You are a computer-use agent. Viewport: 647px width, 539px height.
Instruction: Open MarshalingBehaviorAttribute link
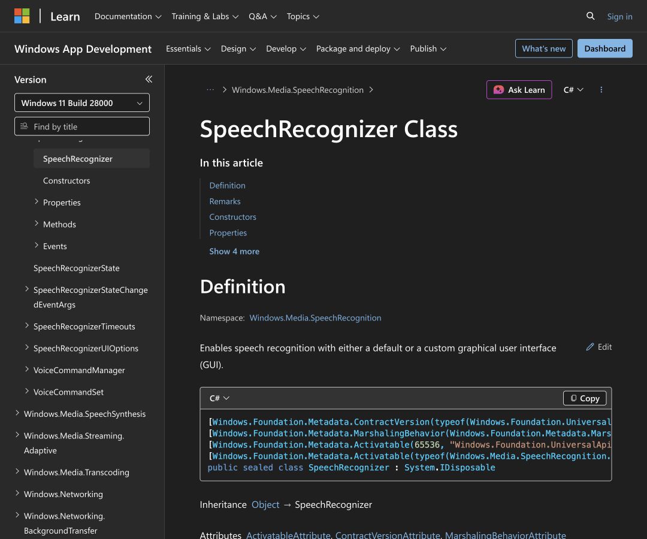click(x=506, y=535)
